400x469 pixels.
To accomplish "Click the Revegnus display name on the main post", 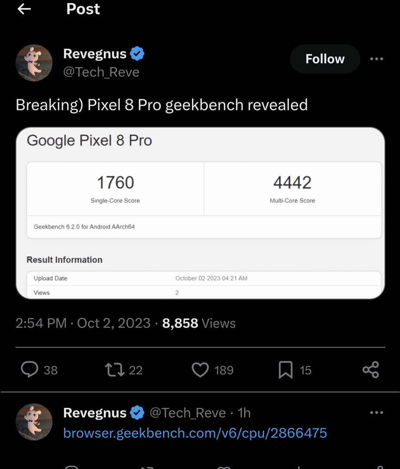I will tap(95, 54).
